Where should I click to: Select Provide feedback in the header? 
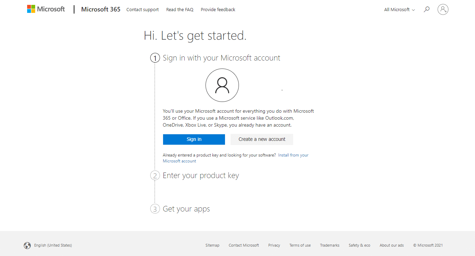[x=218, y=10]
